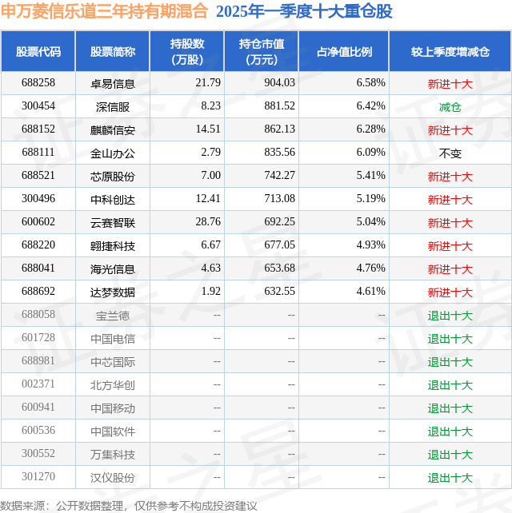The height and width of the screenshot is (513, 512).
Task: Click stock name 金山办公
Action: pyautogui.click(x=113, y=153)
